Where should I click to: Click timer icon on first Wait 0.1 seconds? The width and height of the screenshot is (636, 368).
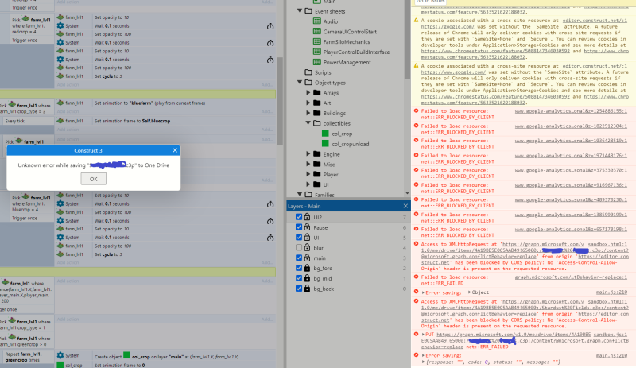270,26
